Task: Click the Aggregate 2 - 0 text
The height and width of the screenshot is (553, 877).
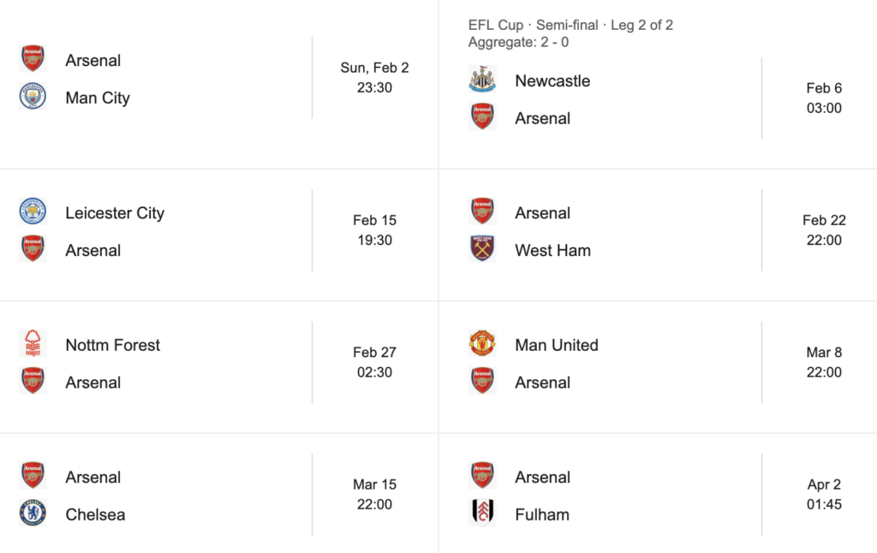Action: (516, 42)
